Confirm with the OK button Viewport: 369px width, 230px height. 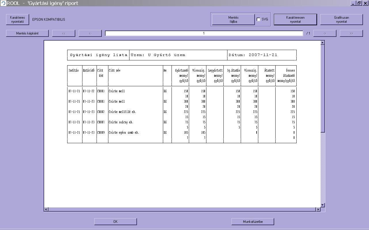point(115,222)
